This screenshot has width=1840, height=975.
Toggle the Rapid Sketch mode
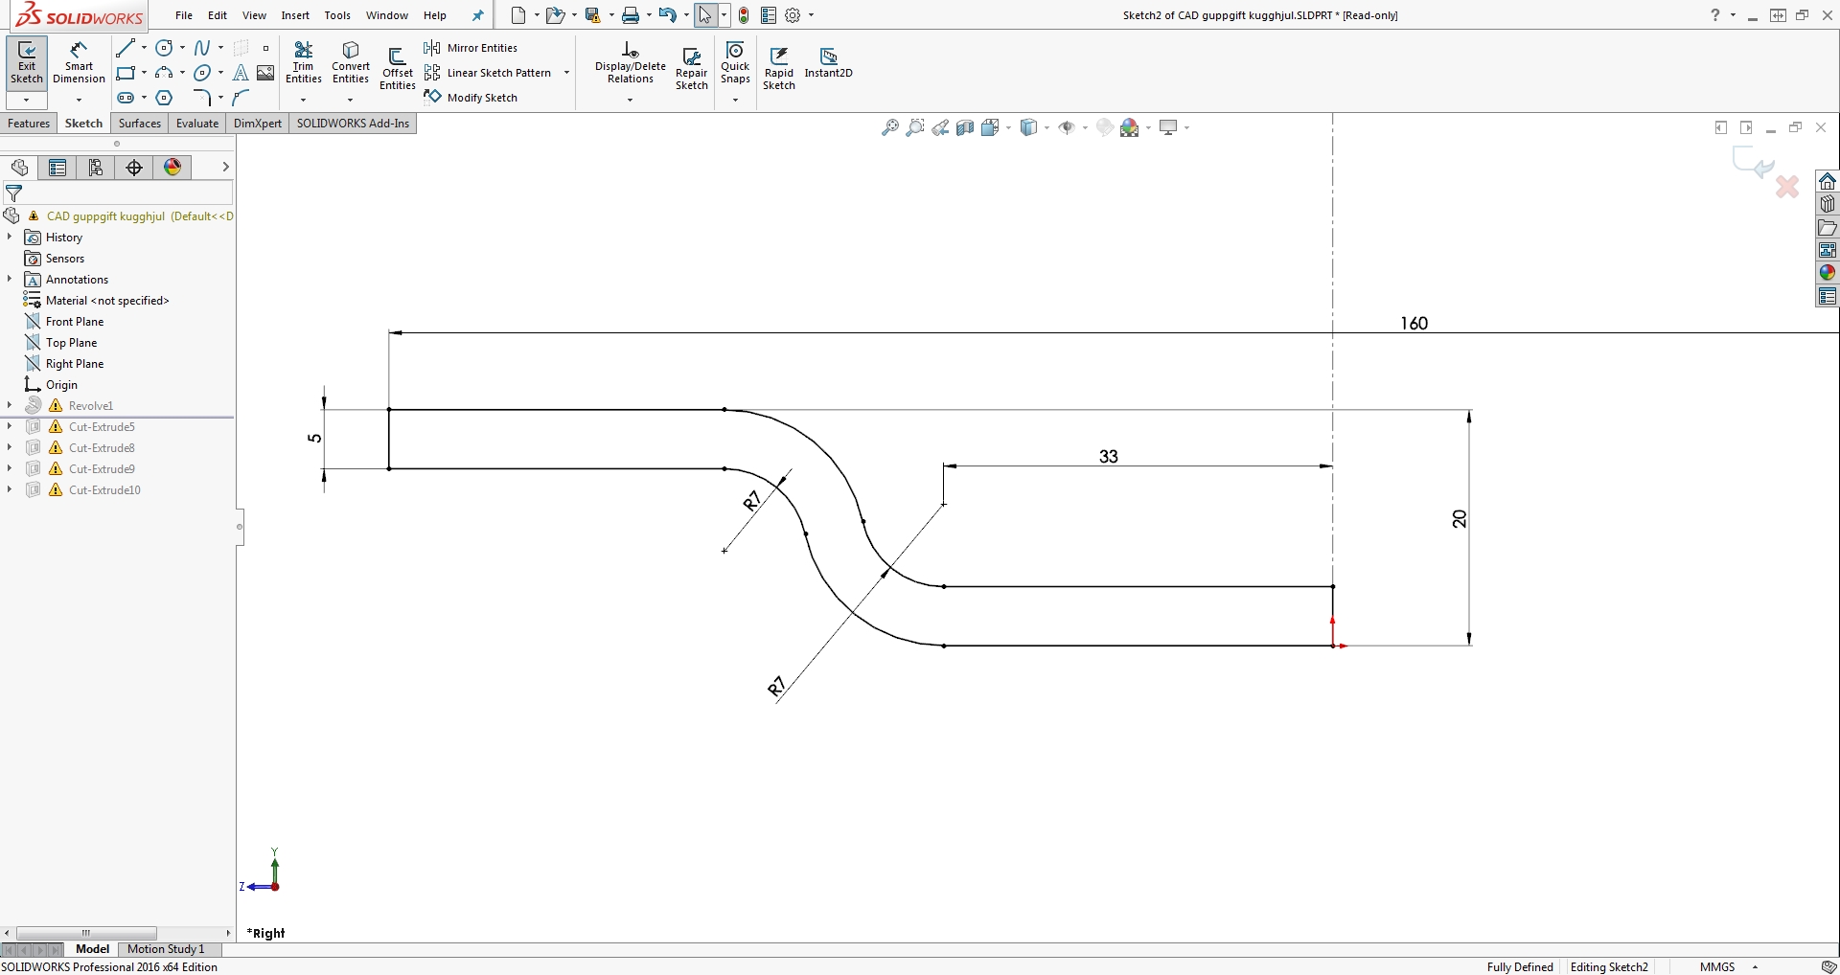[x=779, y=69]
